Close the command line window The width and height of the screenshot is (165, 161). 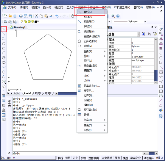9,153
